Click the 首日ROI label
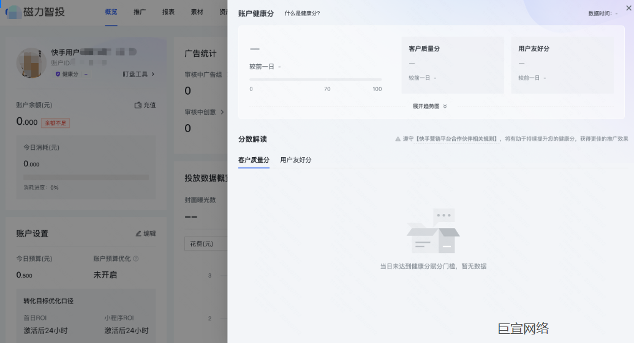The image size is (634, 343). [x=35, y=318]
